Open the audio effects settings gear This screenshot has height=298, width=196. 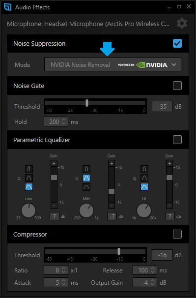182,24
